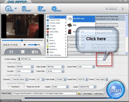Click the Clear trash icon

tap(26, 9)
